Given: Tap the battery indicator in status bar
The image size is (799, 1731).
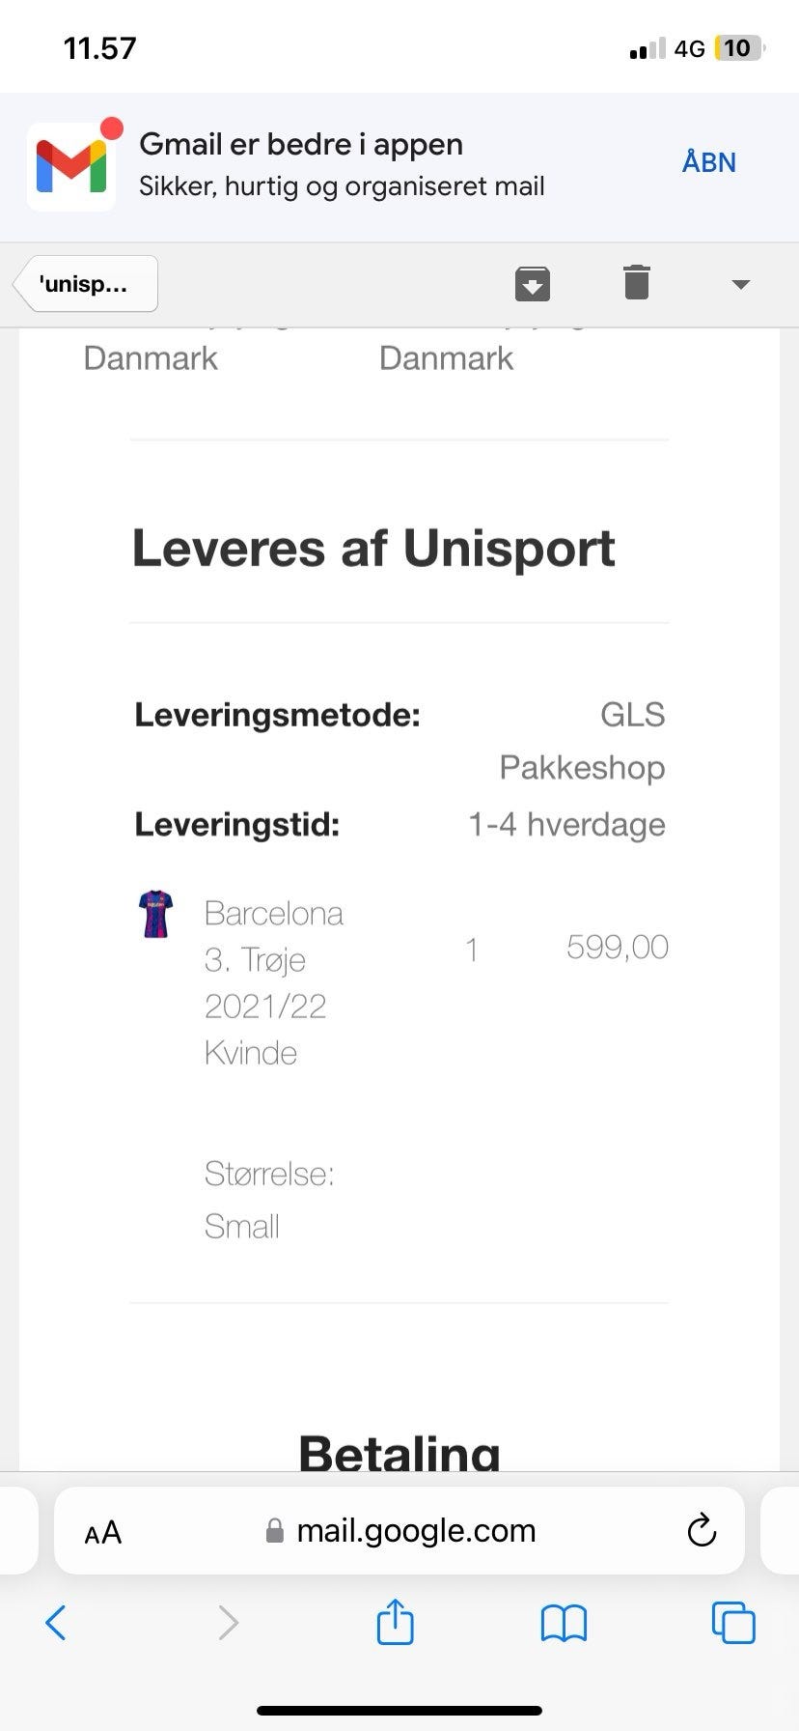Looking at the screenshot, I should pyautogui.click(x=738, y=48).
